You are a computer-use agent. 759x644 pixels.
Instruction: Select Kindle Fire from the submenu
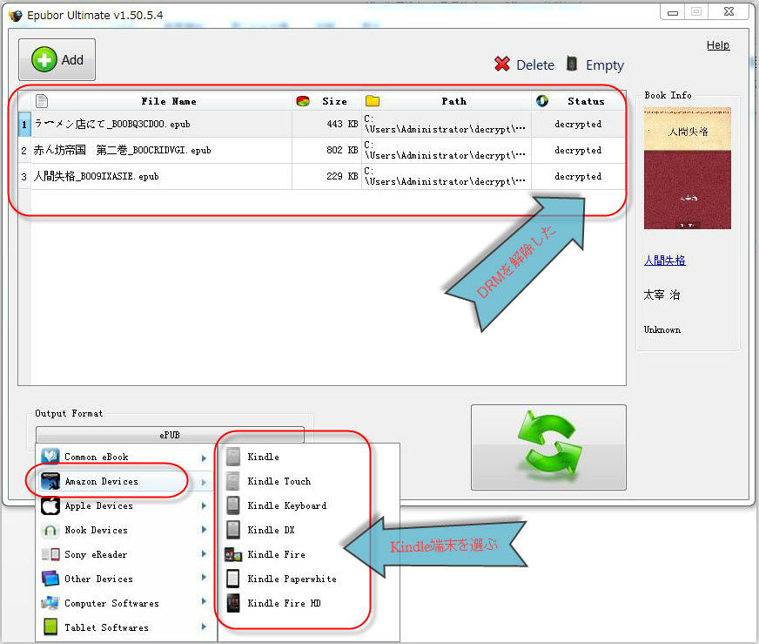[x=277, y=554]
